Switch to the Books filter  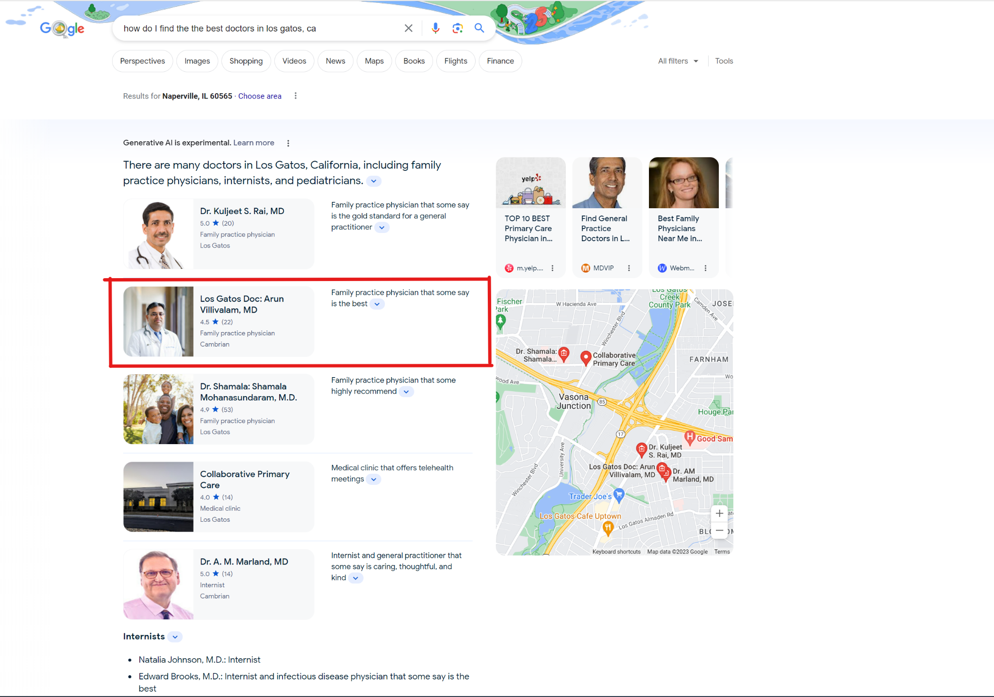pos(414,61)
